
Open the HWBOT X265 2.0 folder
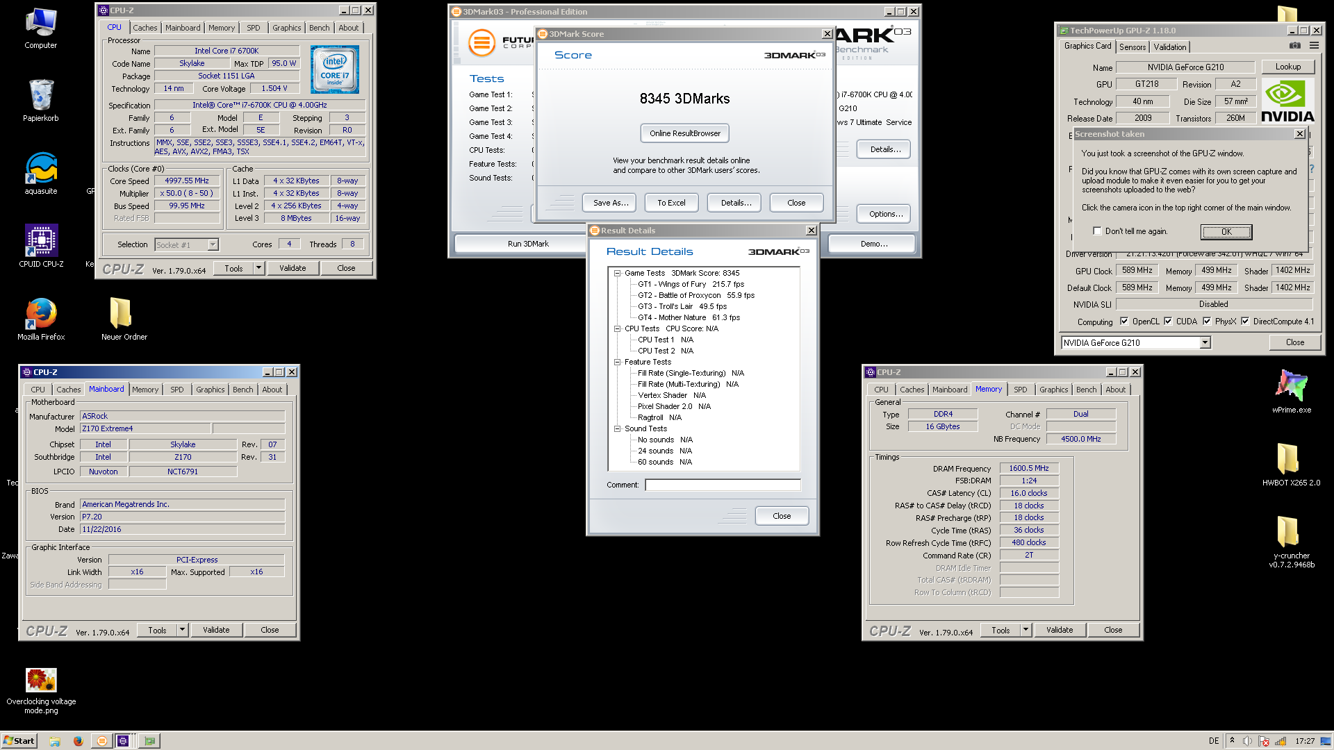coord(1292,465)
